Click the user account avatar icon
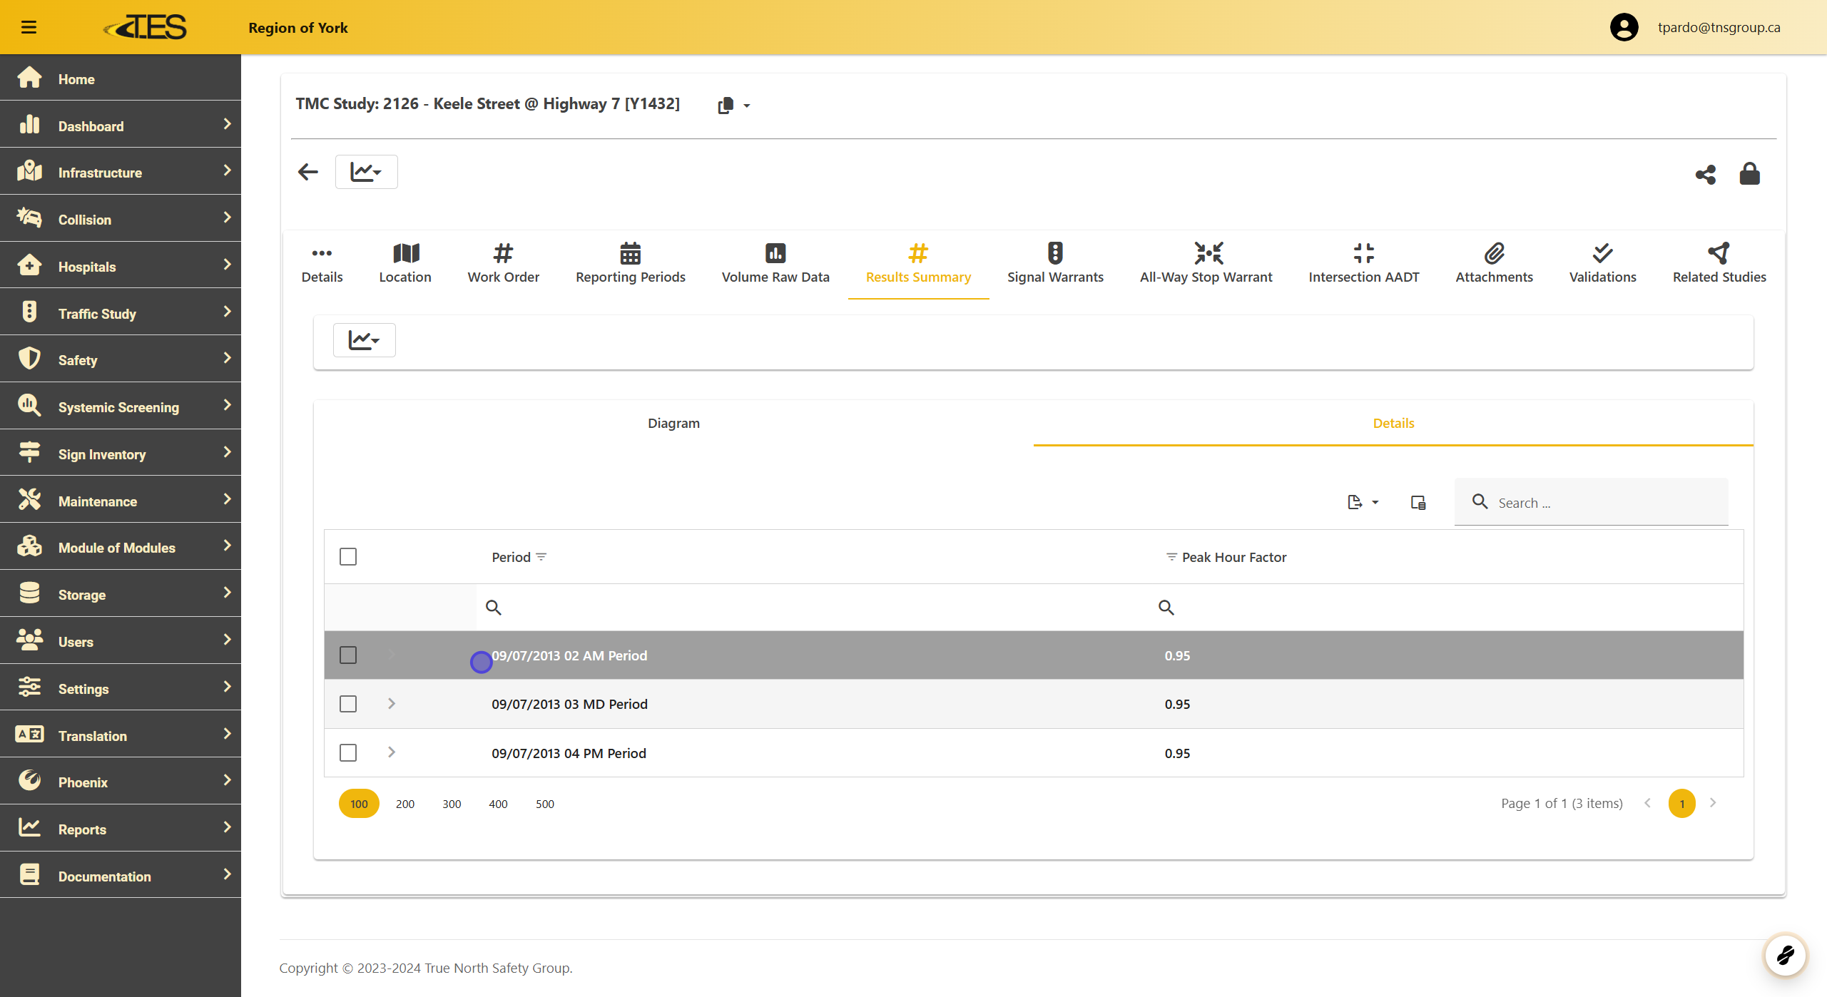The image size is (1827, 997). coord(1624,27)
